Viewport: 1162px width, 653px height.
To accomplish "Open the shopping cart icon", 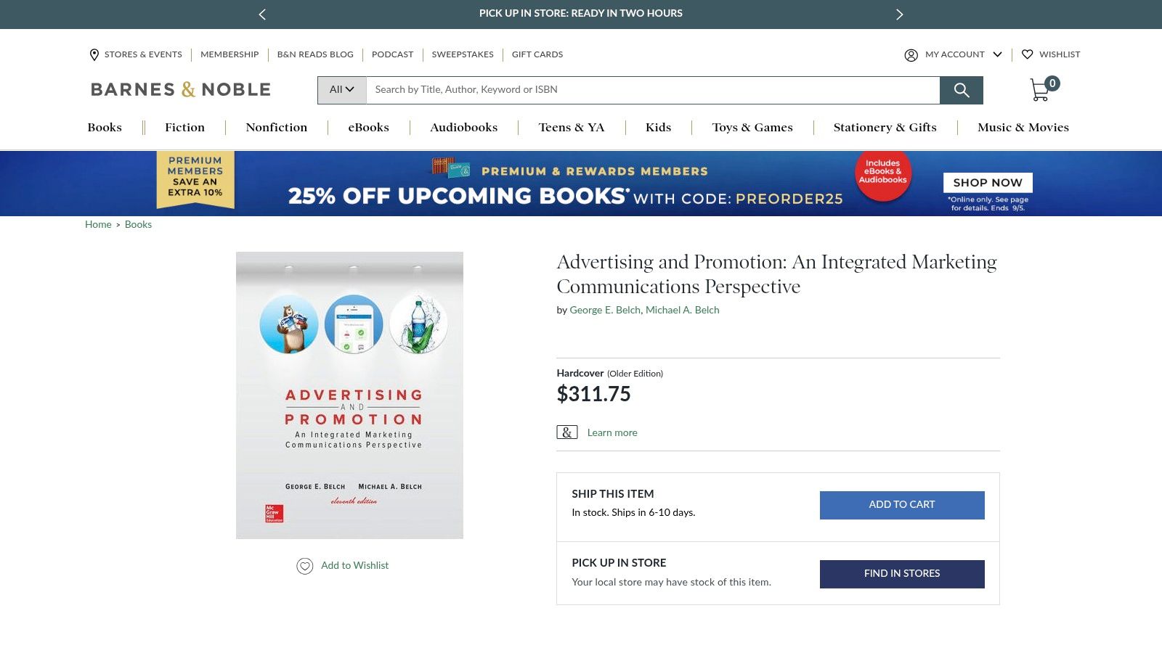I will pos(1041,90).
